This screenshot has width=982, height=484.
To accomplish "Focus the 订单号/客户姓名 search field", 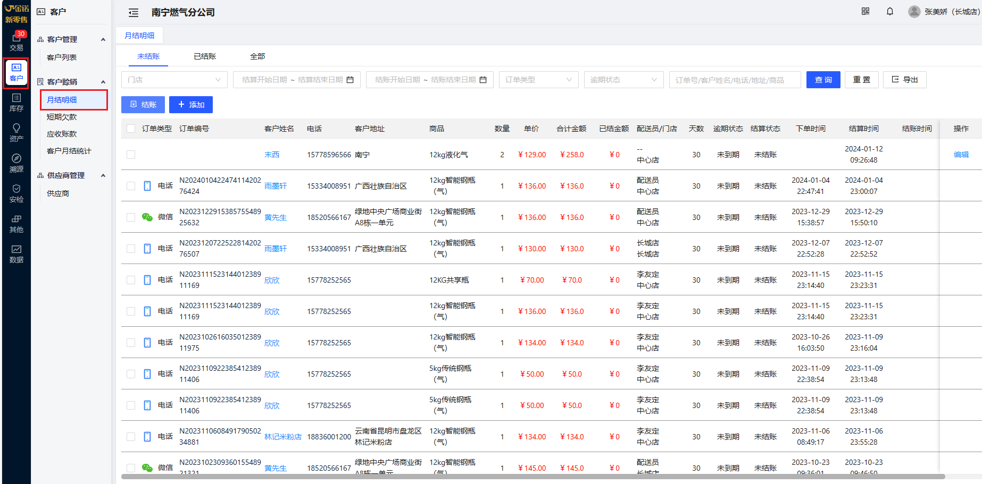I will tap(735, 80).
